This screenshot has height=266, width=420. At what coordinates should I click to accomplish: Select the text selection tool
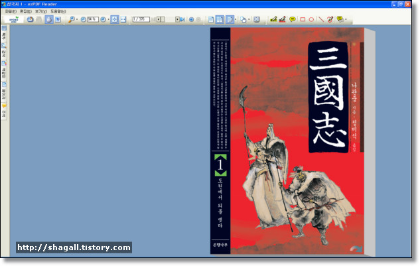point(58,19)
